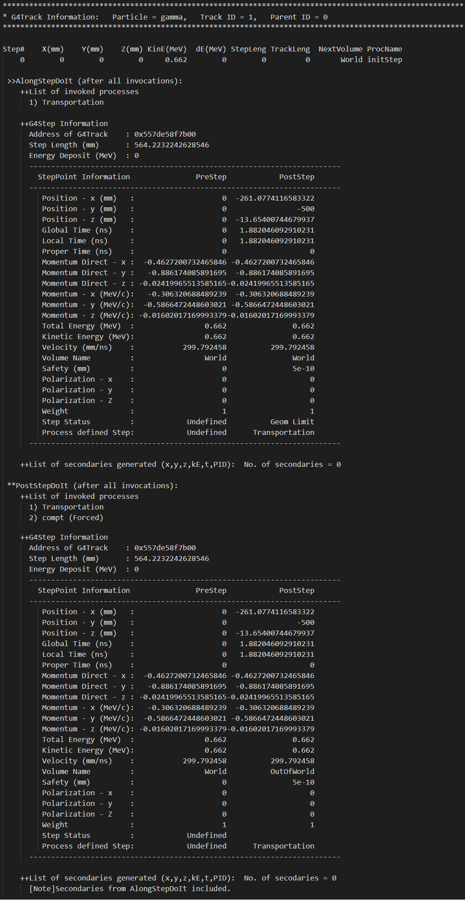Click the 'X(mm)' column header
The image size is (465, 900).
53,49
